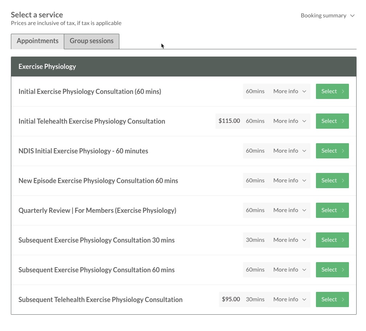Show More info for Subsequent Consultation 30 mins
366x331 pixels.
tap(289, 240)
